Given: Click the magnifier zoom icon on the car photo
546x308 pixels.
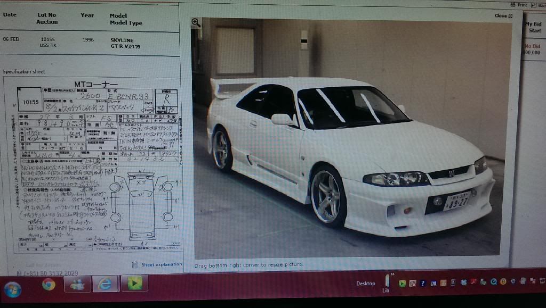Looking at the screenshot, I should coord(196,23).
